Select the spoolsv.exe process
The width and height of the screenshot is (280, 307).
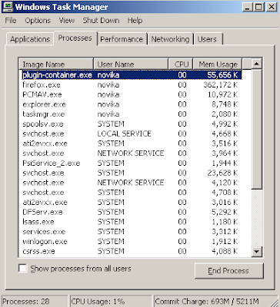point(132,124)
